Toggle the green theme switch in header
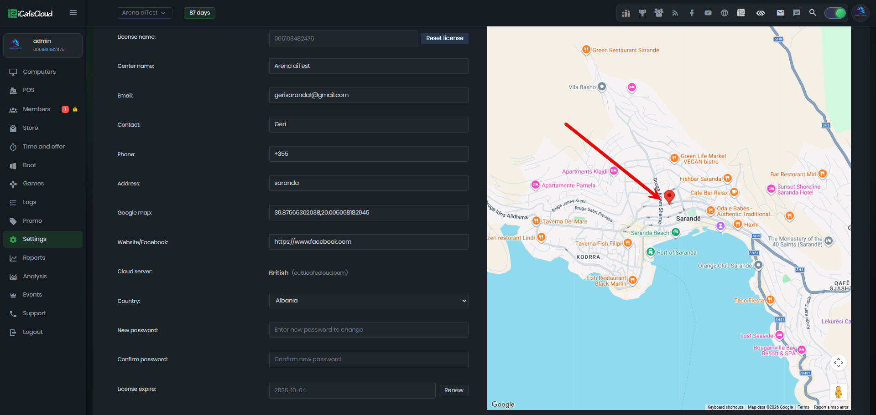 [835, 13]
